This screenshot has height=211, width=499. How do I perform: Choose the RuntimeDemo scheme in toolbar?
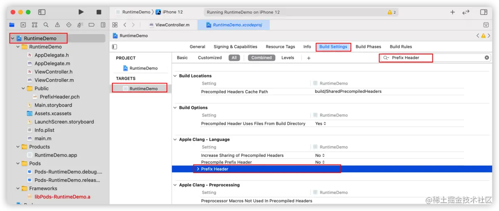click(x=133, y=12)
